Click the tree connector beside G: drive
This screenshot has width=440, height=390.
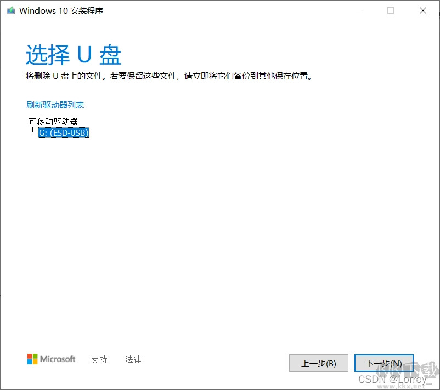click(34, 131)
